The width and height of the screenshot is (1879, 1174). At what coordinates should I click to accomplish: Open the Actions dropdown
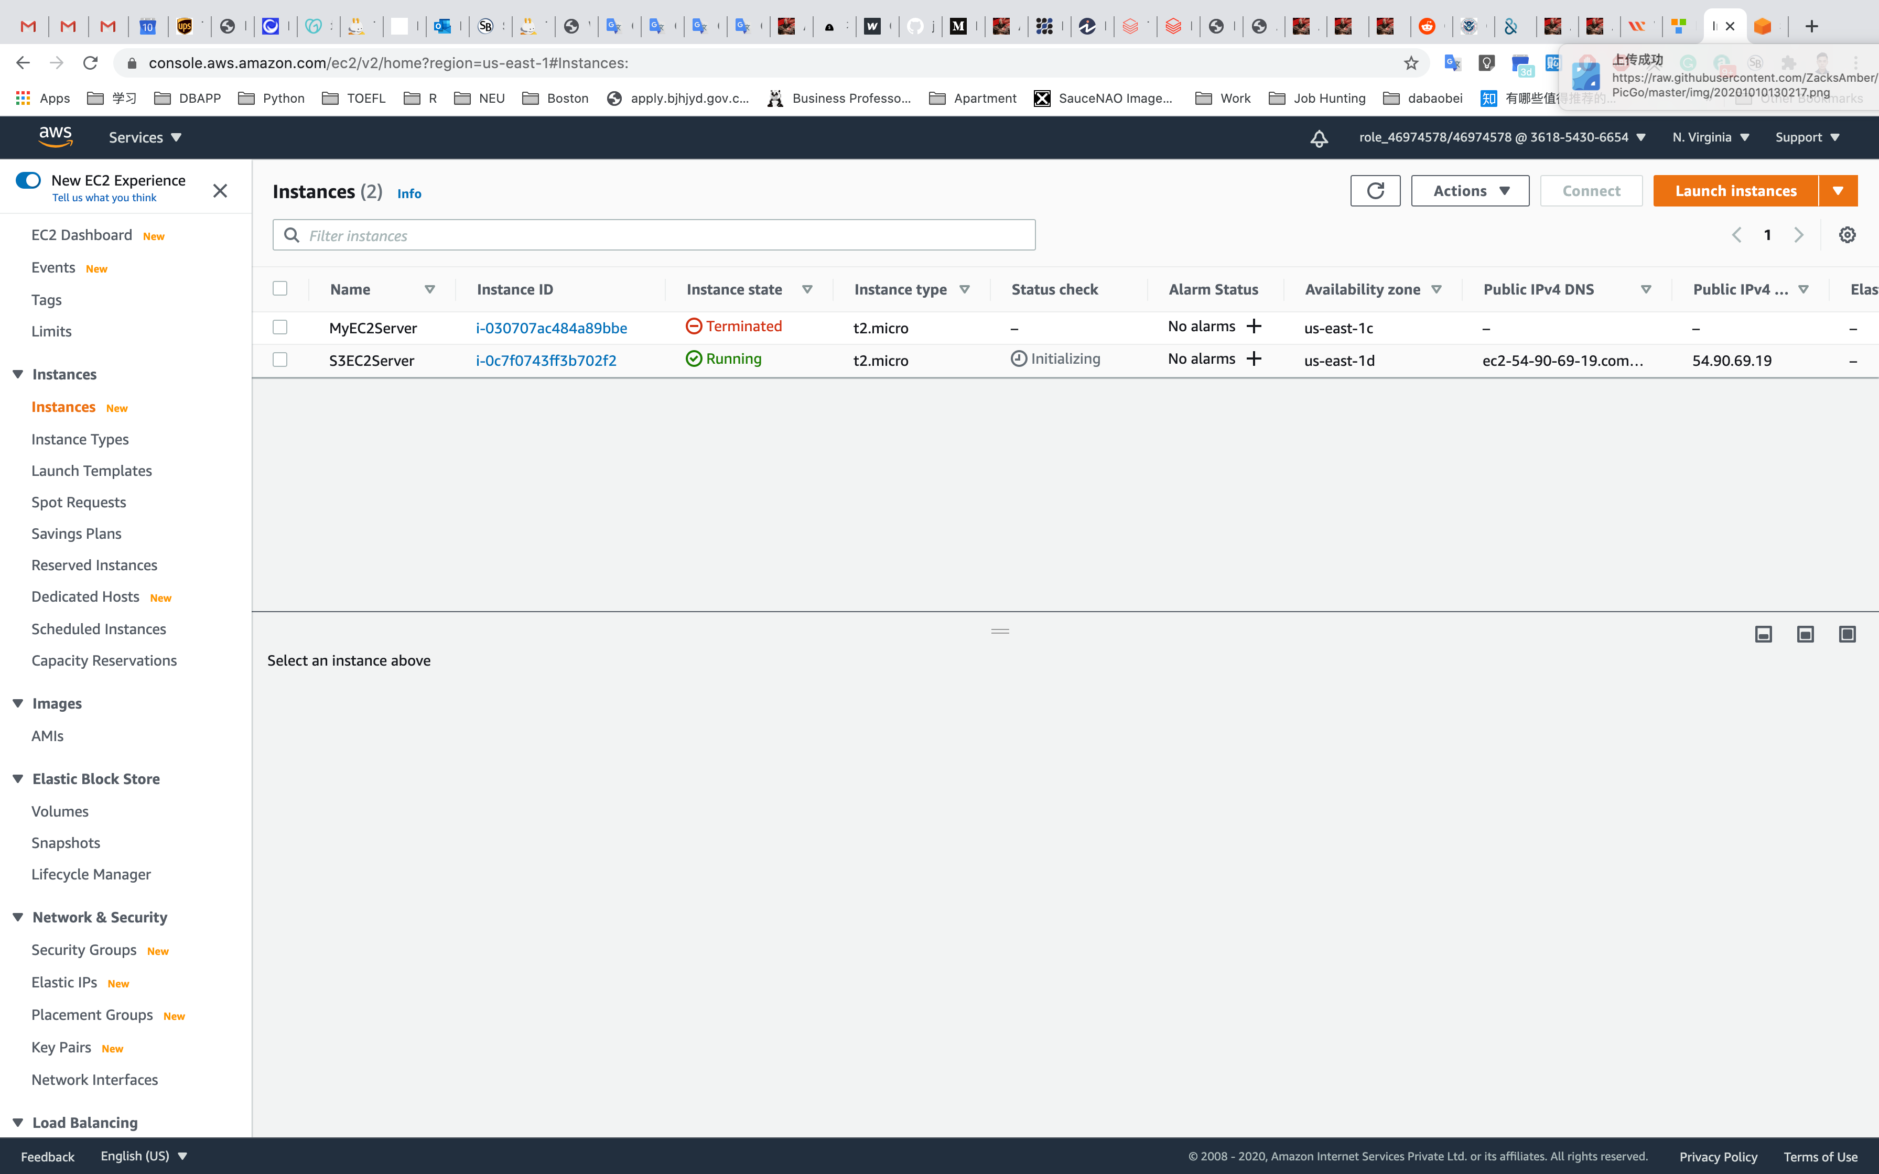1470,191
